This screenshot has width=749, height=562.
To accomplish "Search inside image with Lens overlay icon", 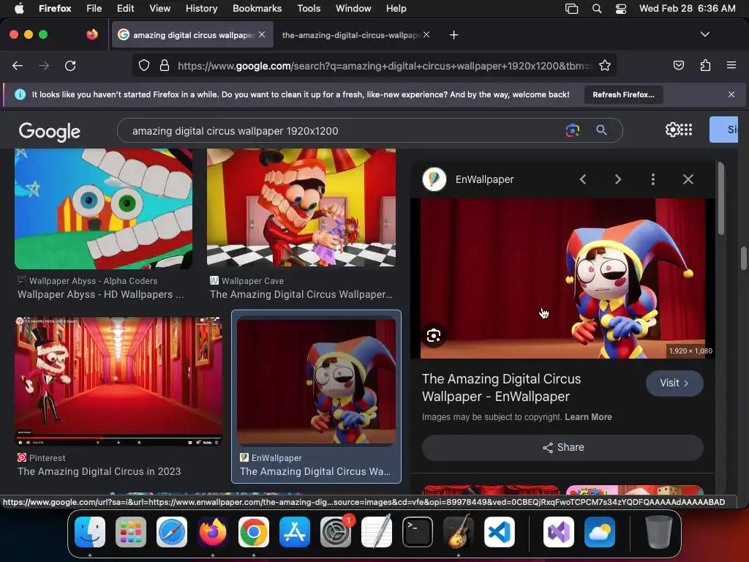I will click(434, 335).
